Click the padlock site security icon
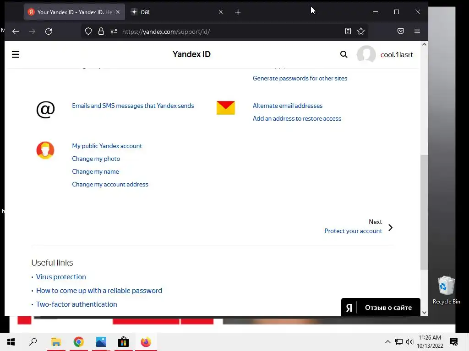 coord(101,32)
